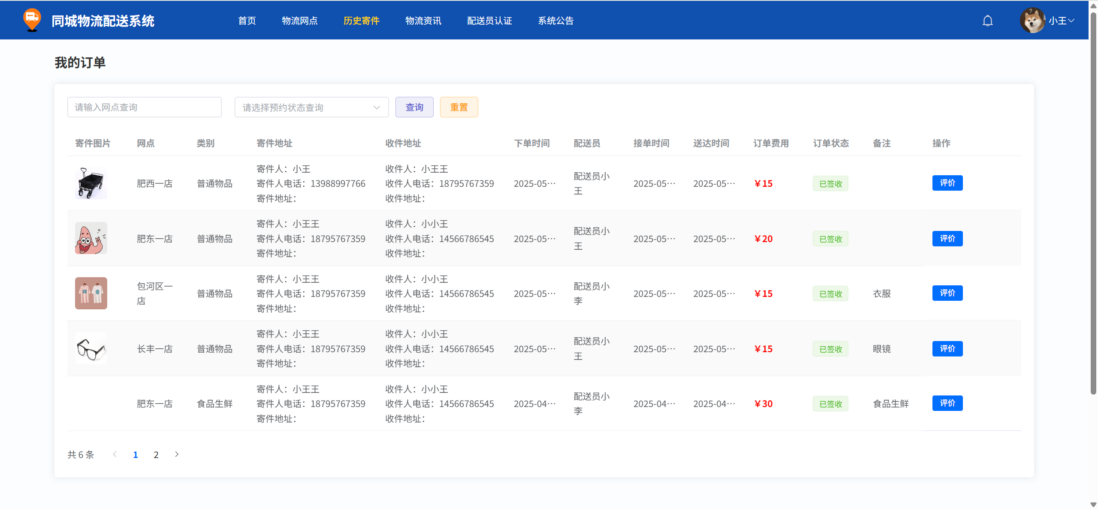Click 评价 for the 肥西一店 order
The image size is (1098, 509).
coord(947,183)
